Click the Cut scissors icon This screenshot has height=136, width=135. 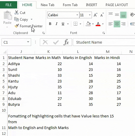(x=17, y=12)
